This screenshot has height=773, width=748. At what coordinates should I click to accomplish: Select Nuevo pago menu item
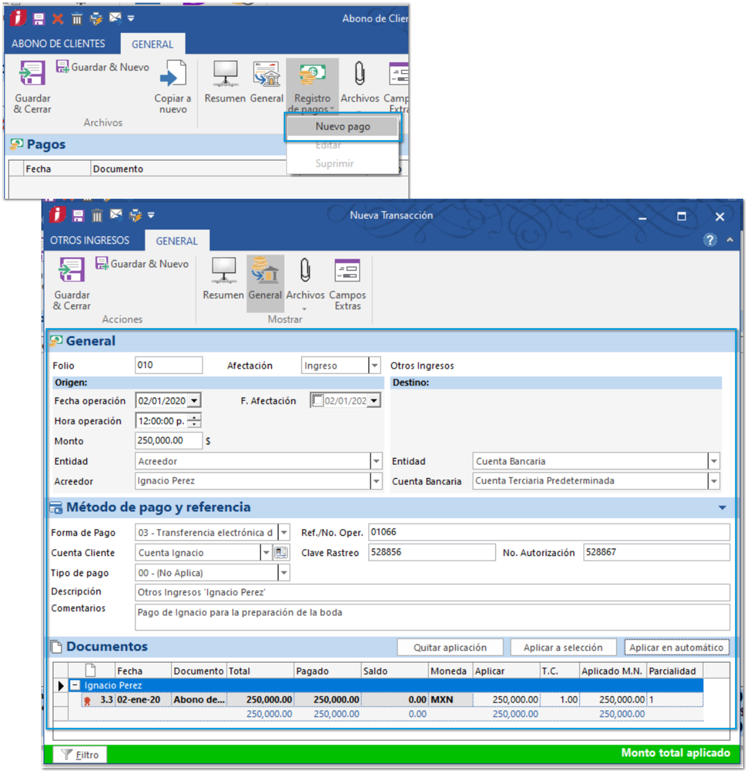[x=343, y=127]
